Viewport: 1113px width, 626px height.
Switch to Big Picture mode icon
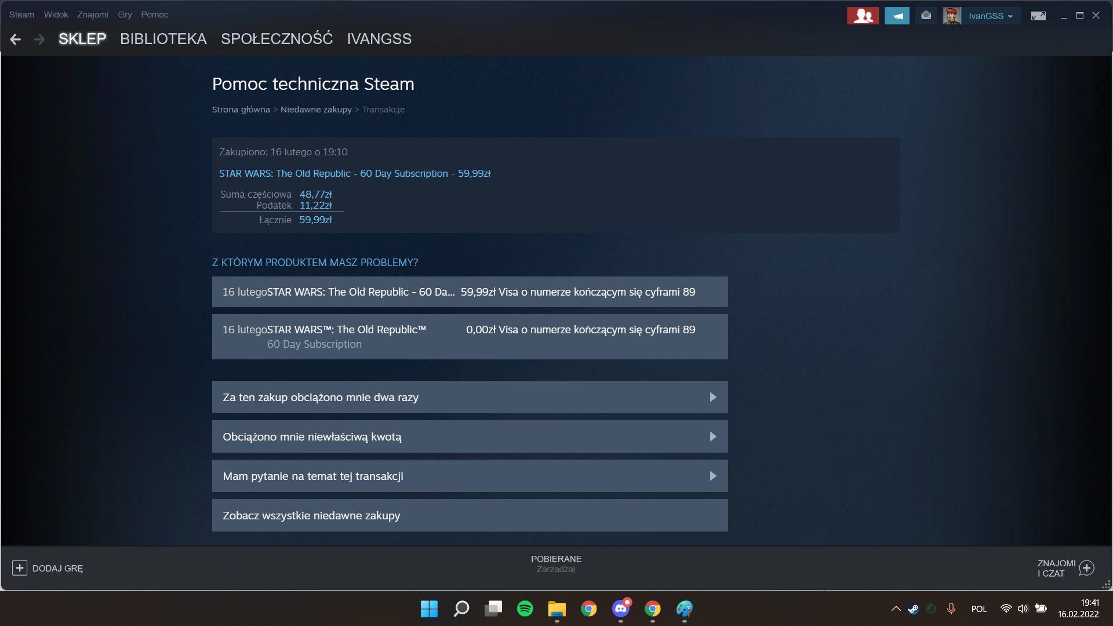click(1038, 16)
